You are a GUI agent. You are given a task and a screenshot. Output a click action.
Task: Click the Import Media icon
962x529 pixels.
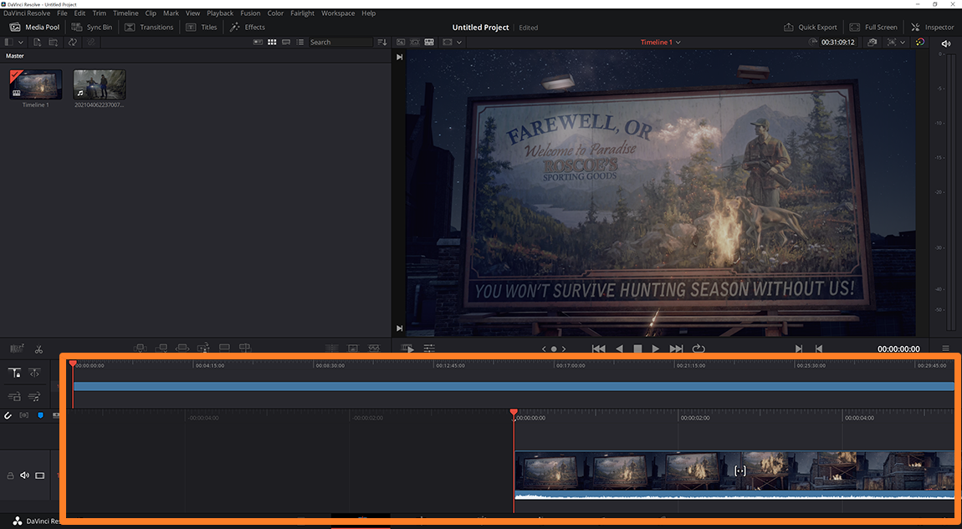point(38,43)
